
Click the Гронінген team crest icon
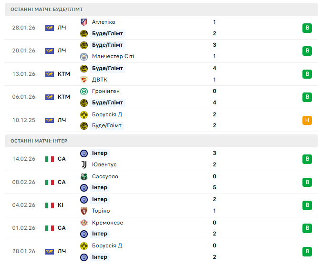point(84,91)
